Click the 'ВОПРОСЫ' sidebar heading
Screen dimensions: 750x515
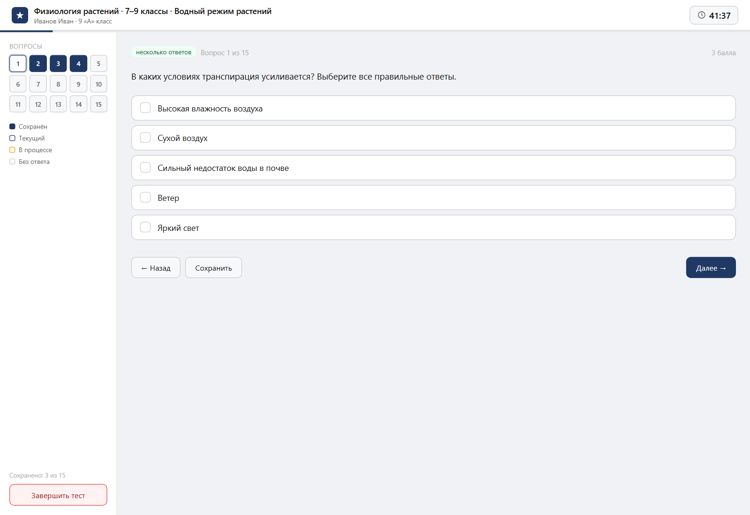(x=26, y=46)
